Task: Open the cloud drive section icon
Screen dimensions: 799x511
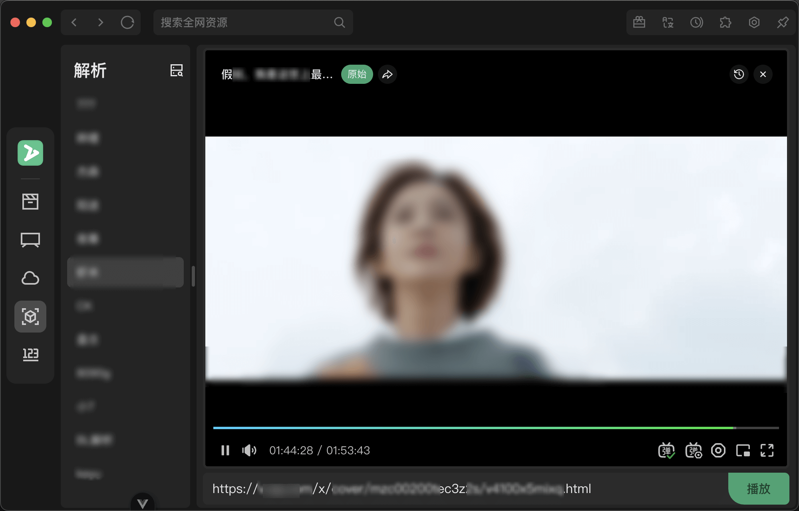Action: [x=30, y=278]
